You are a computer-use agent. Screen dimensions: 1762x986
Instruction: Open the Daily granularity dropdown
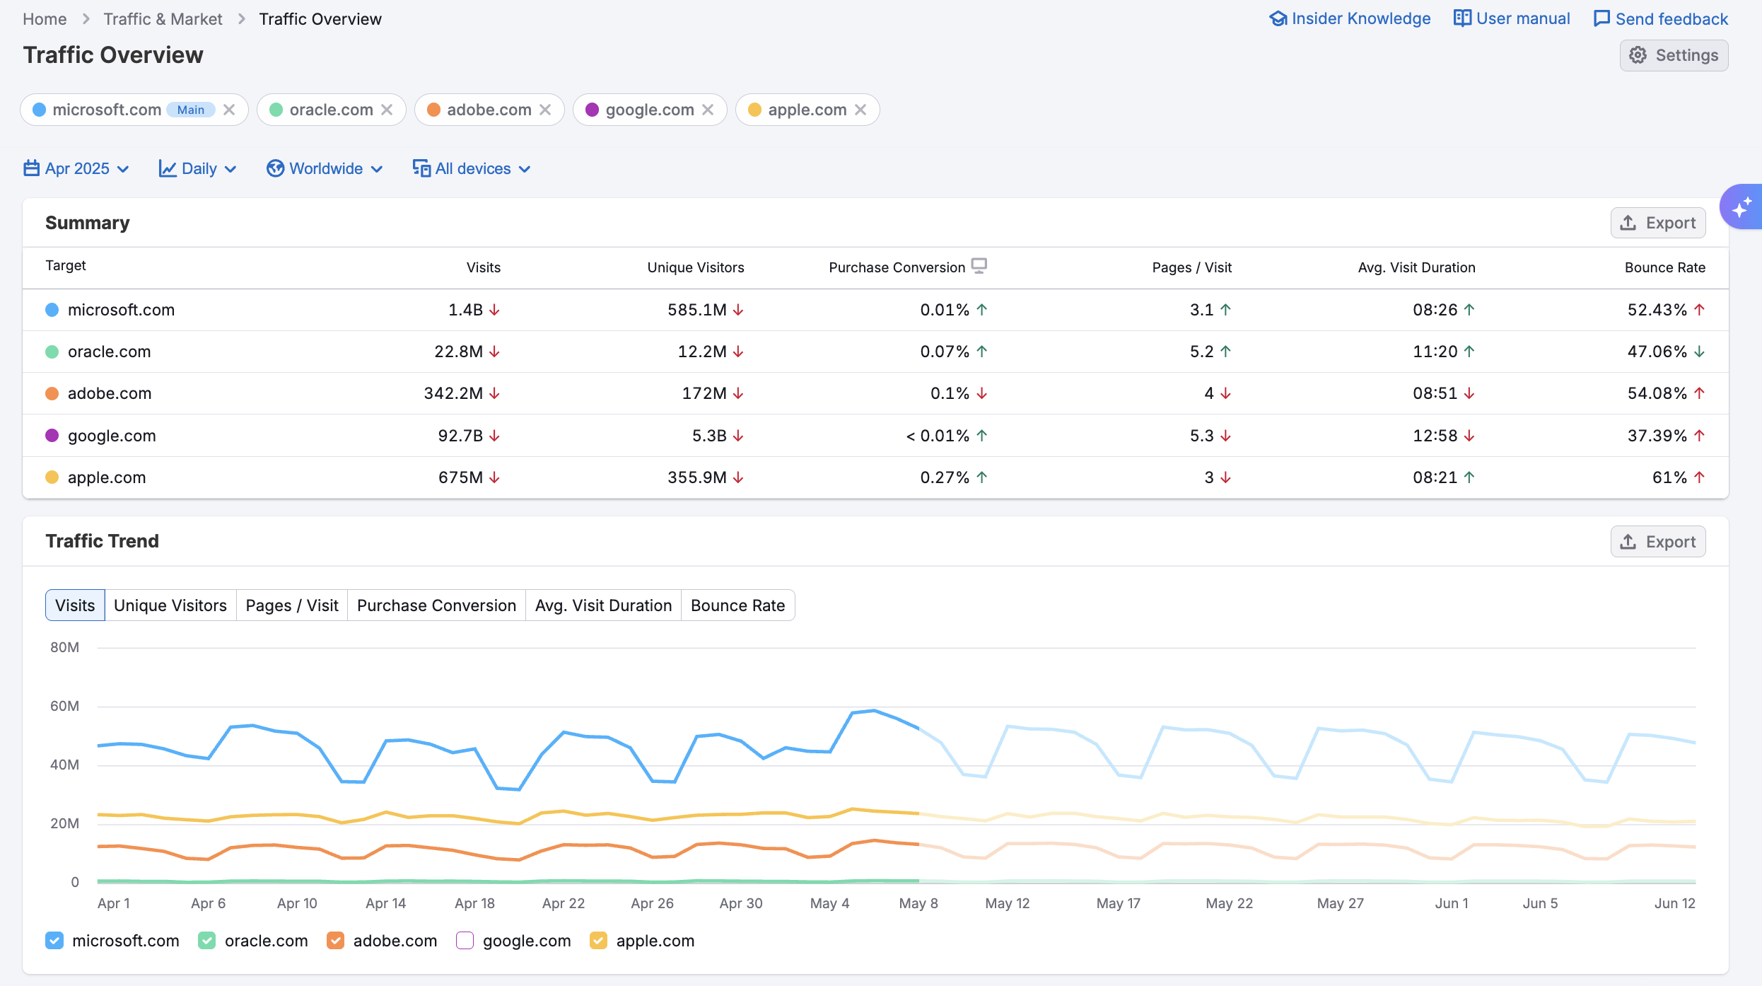coord(198,168)
